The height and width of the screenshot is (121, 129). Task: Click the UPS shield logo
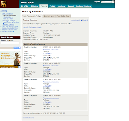click(x=4, y=4)
